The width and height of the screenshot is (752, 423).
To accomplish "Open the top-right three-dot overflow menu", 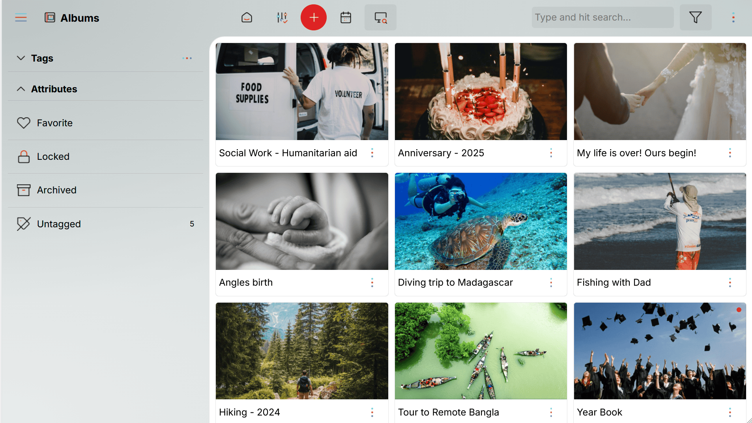I will [x=733, y=17].
